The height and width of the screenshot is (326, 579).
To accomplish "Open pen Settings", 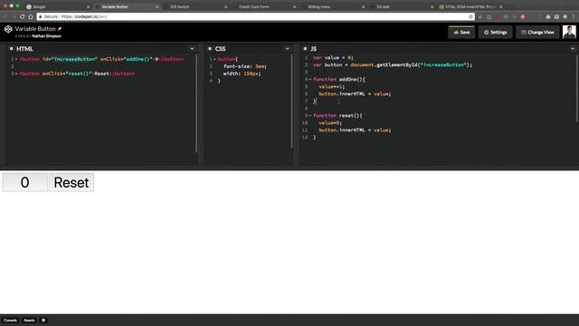I will [x=495, y=33].
